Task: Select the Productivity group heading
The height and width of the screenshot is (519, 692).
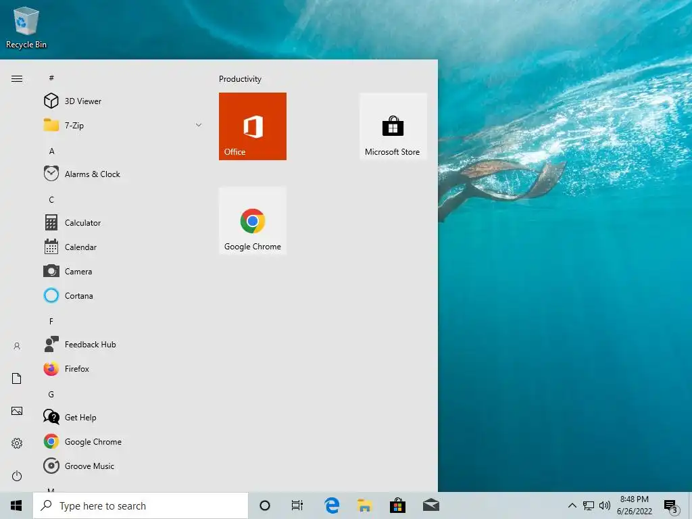Action: 240,79
